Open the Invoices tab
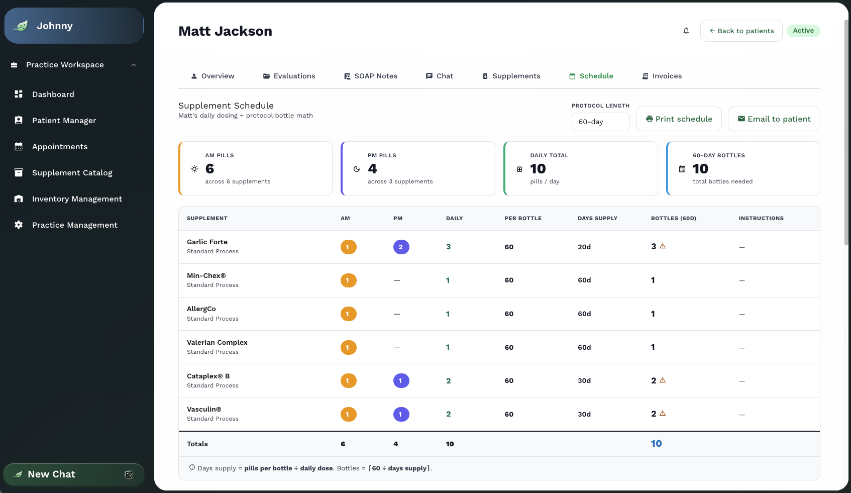Screen dimensions: 851x493 tap(662, 76)
